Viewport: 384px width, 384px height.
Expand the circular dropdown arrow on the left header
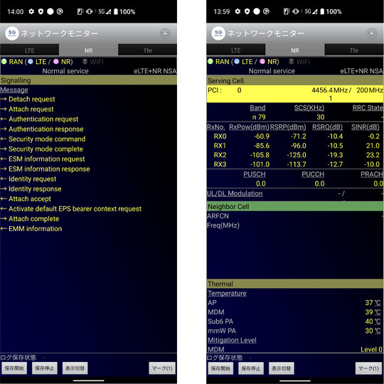point(165,33)
